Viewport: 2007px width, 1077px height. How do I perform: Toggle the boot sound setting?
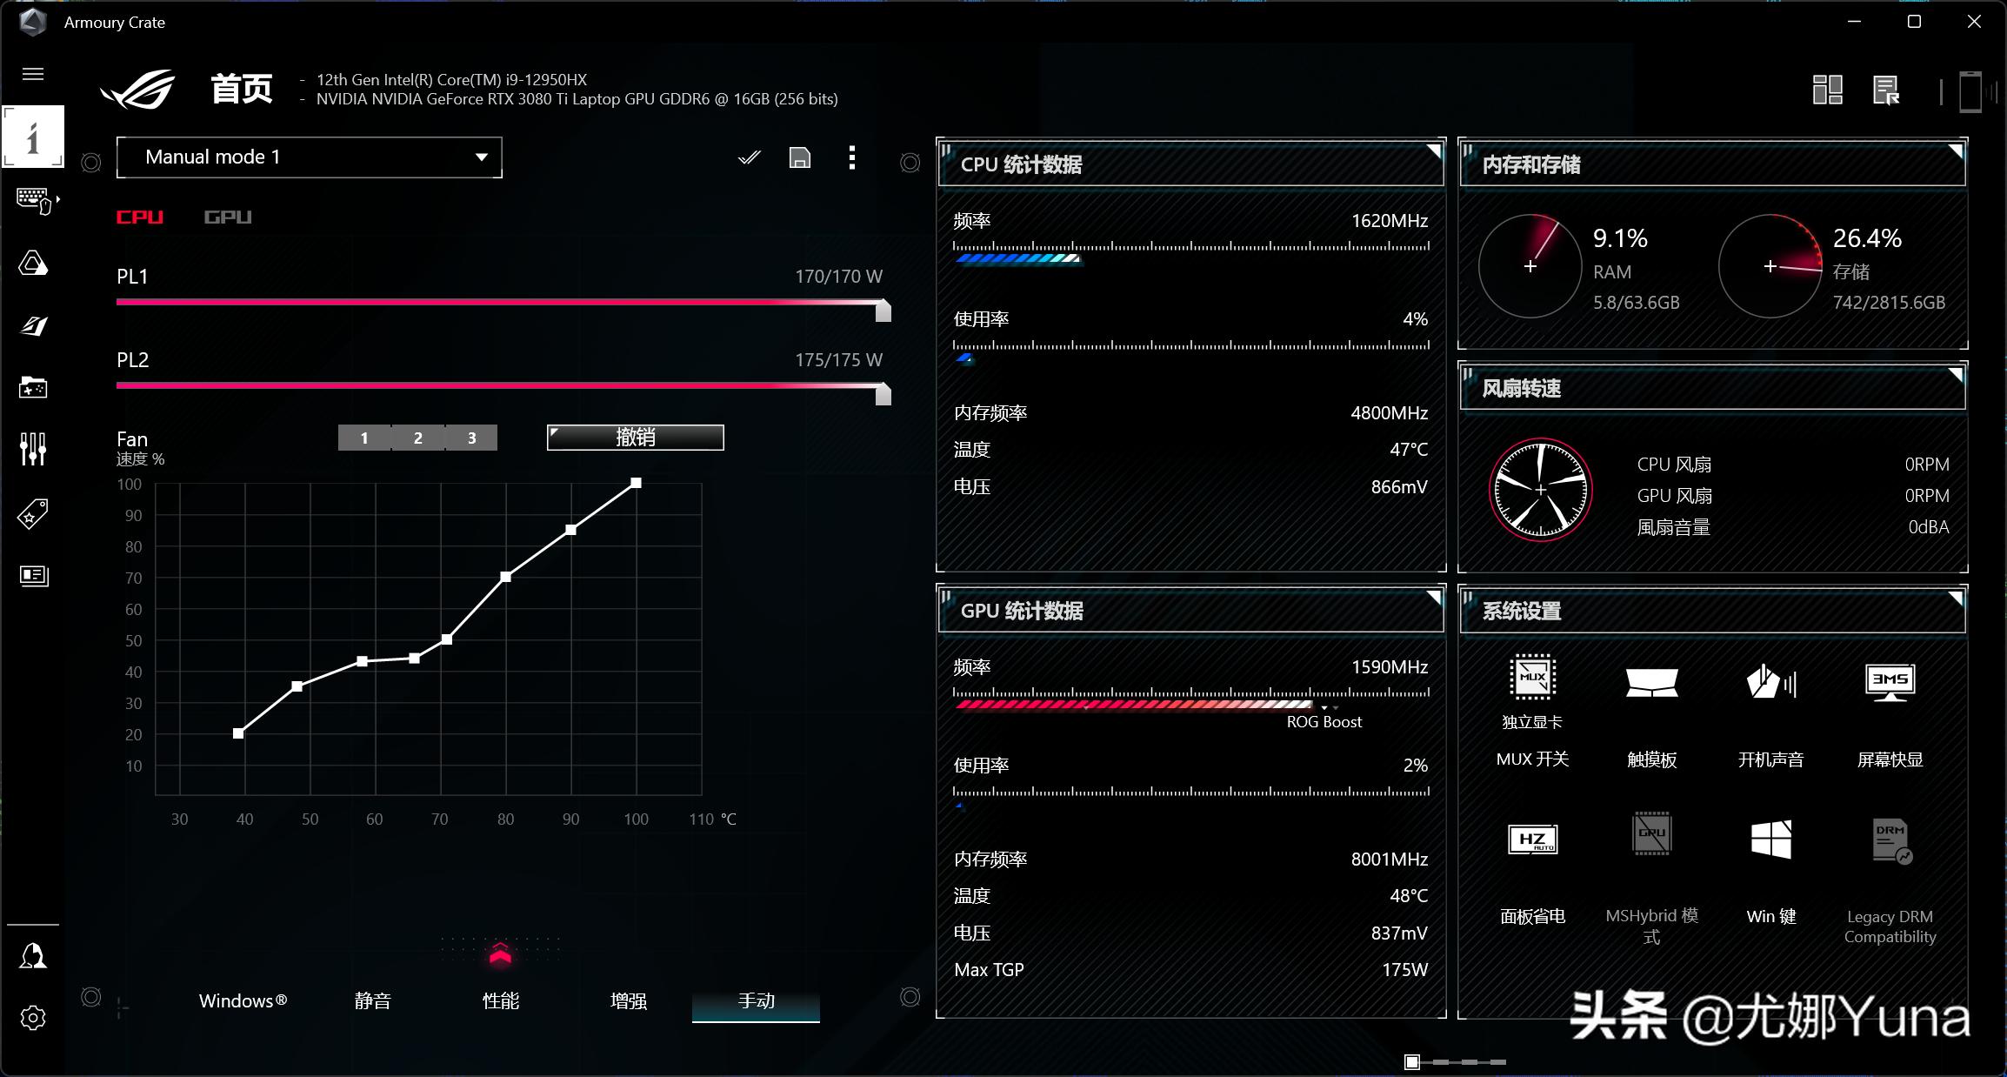click(x=1770, y=682)
